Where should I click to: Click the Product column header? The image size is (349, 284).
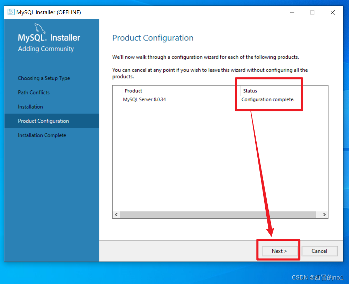click(133, 91)
